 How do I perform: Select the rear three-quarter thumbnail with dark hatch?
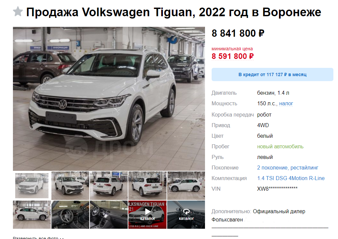pos(148,186)
